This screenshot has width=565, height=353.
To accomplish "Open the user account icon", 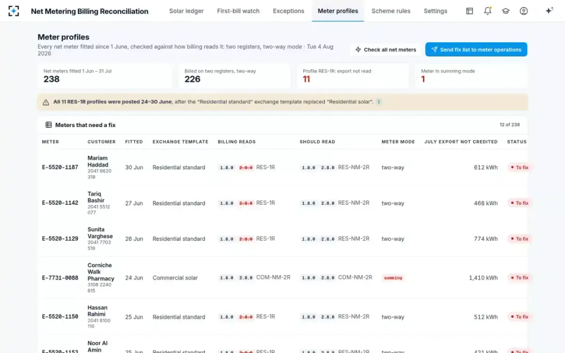I will click(x=524, y=11).
